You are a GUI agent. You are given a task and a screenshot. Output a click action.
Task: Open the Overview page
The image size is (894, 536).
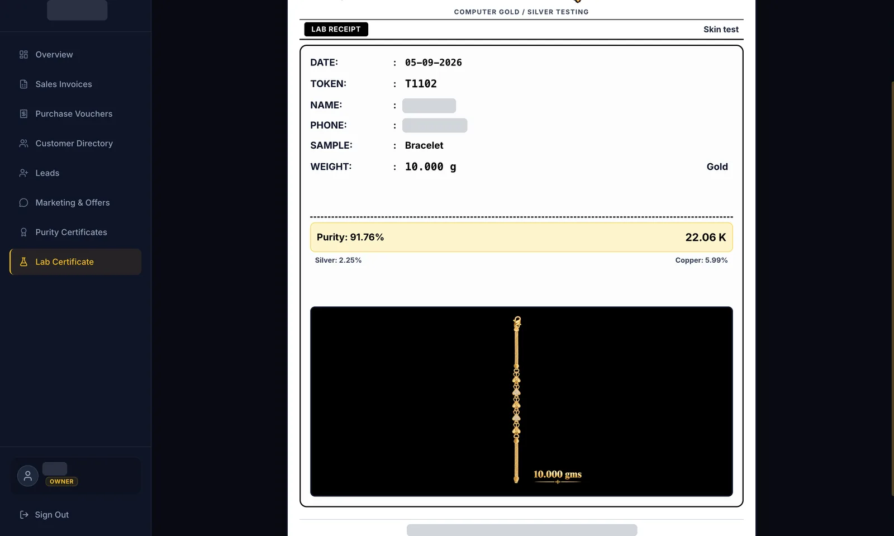click(75, 55)
